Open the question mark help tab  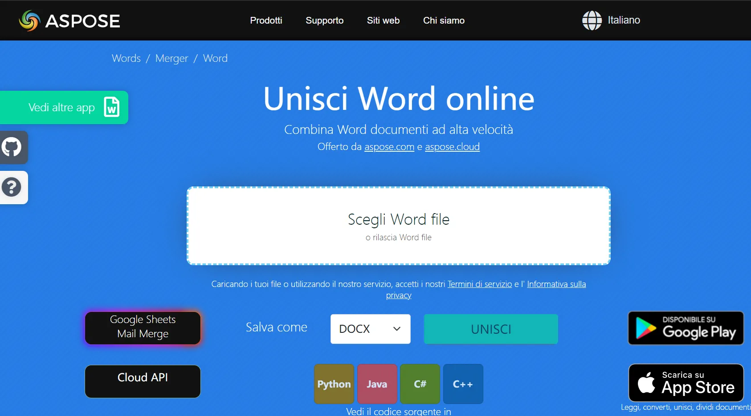[12, 187]
